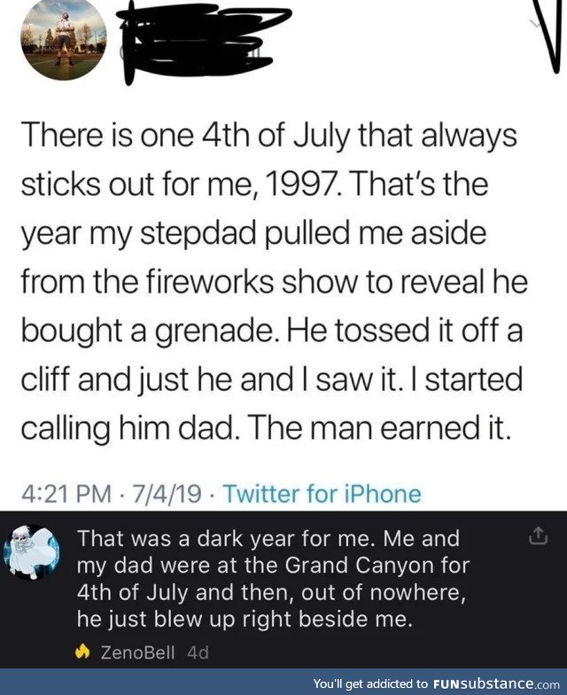Tap the share icon on the comment
This screenshot has height=695, width=567.
[x=537, y=537]
